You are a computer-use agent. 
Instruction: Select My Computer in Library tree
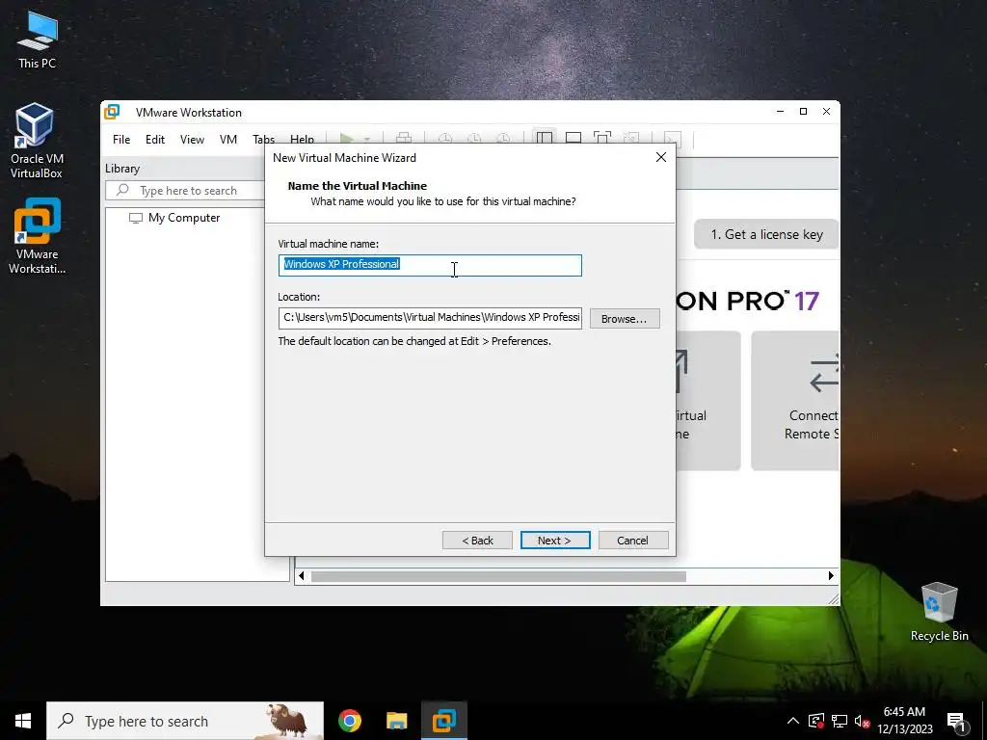(x=184, y=218)
